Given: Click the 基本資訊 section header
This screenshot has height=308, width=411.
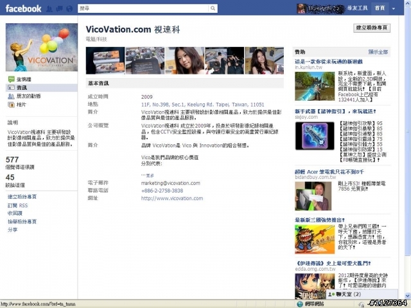Looking at the screenshot, I should 185,83.
